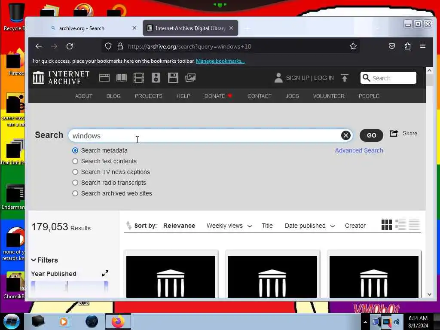Switch to the archive.org - Search tab
Screen dimensions: 440x330
click(x=82, y=28)
